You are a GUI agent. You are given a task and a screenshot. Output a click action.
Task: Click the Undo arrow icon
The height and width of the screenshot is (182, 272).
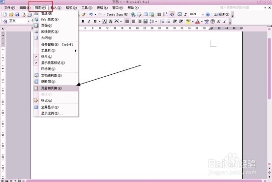tap(91, 14)
